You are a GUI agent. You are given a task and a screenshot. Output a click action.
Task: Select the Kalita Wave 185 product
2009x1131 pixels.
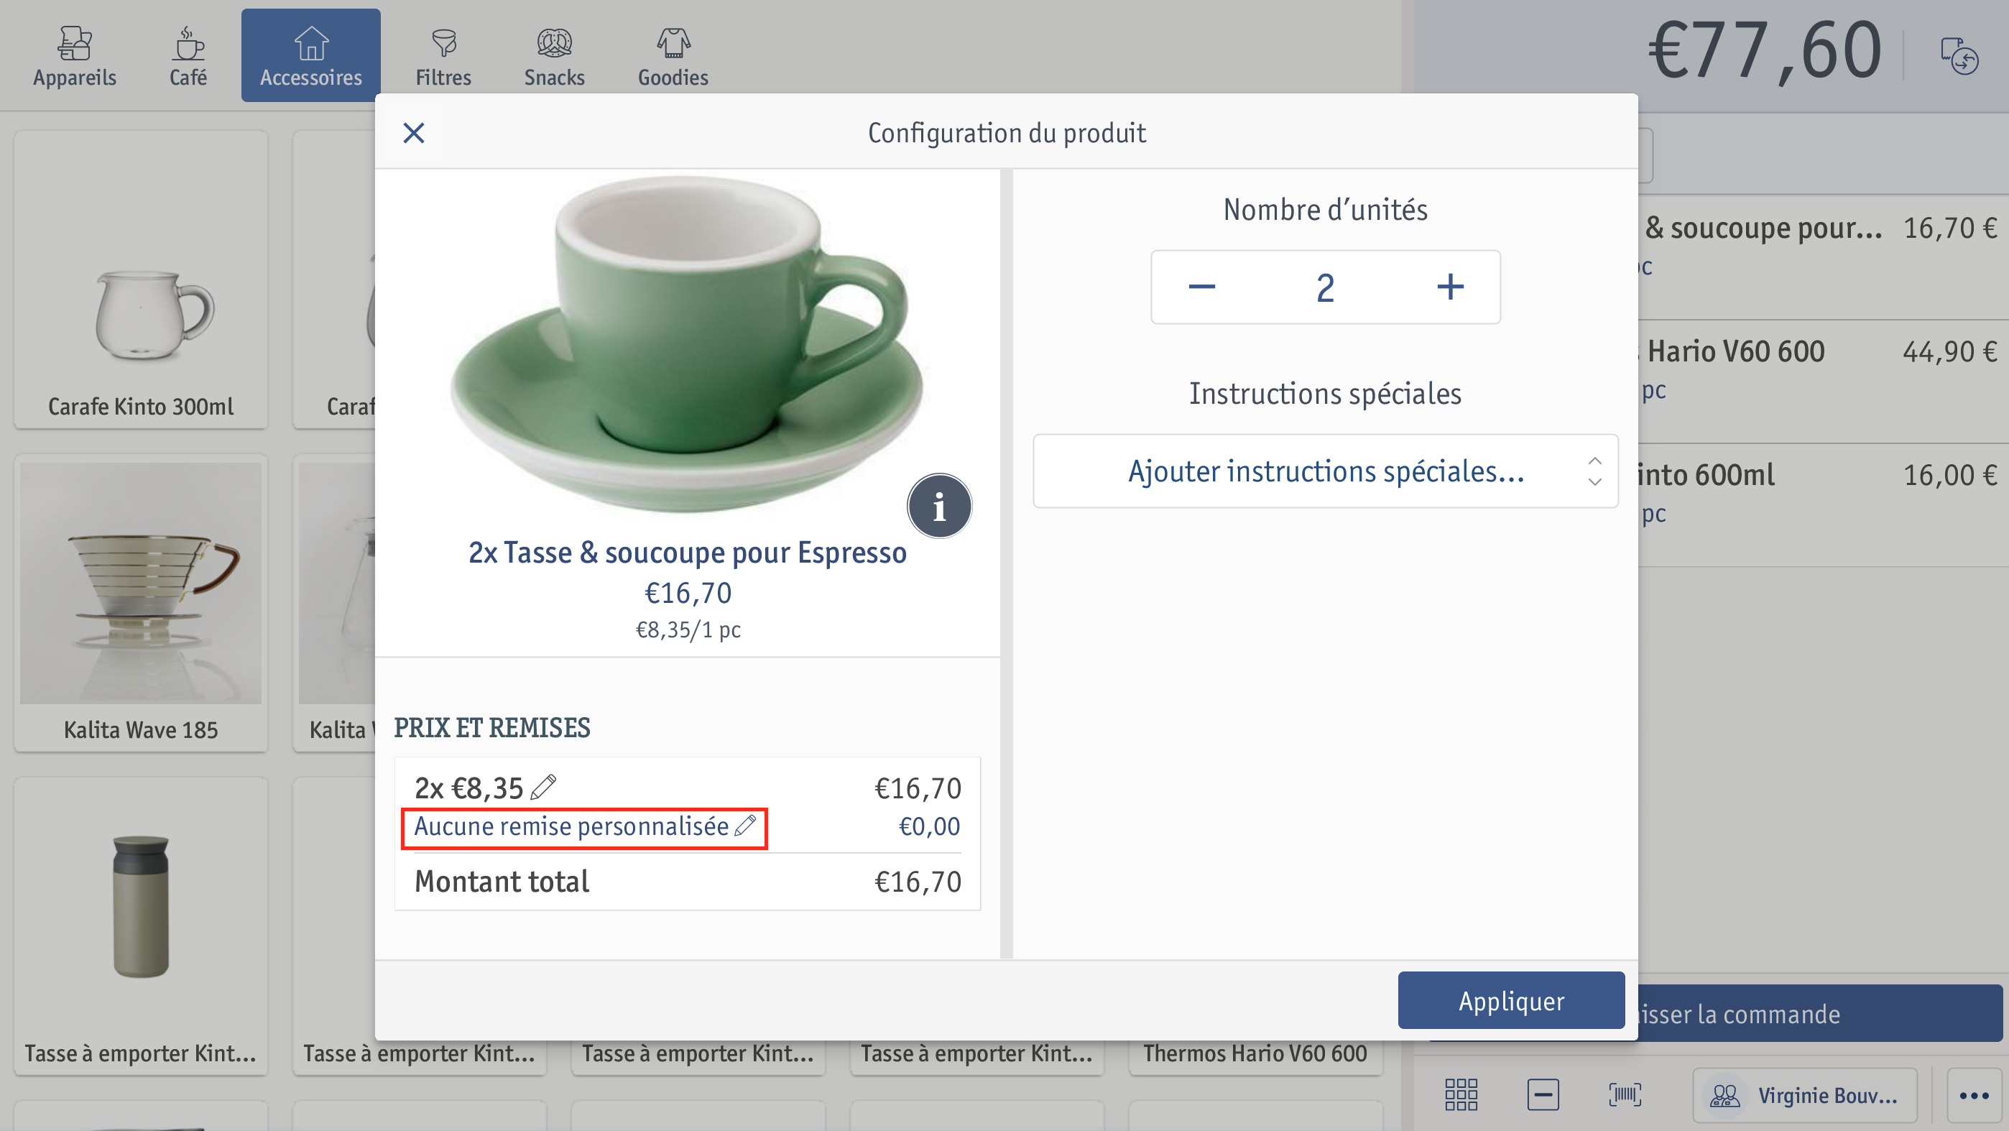coord(141,603)
